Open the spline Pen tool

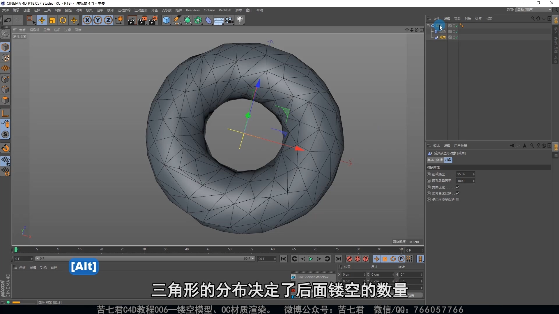[177, 20]
